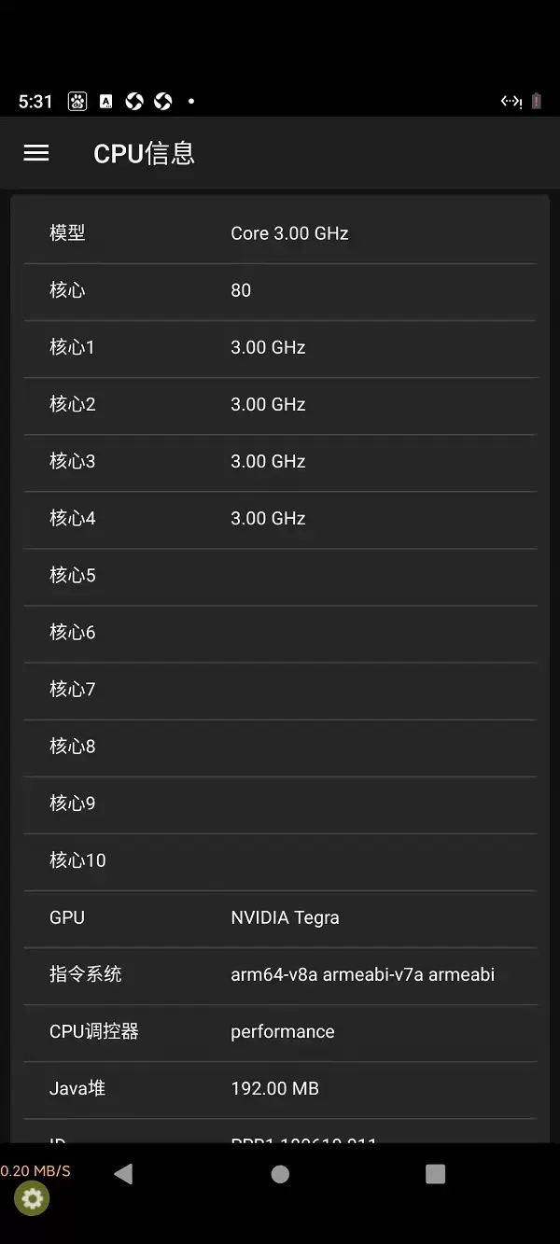
Task: Tap the recent apps square button
Action: pos(435,1174)
